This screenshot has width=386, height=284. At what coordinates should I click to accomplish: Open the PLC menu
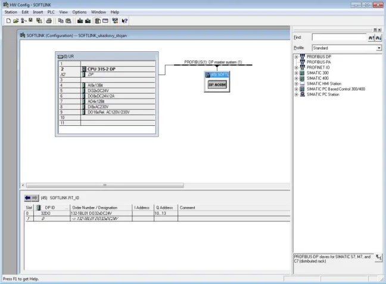pos(50,12)
